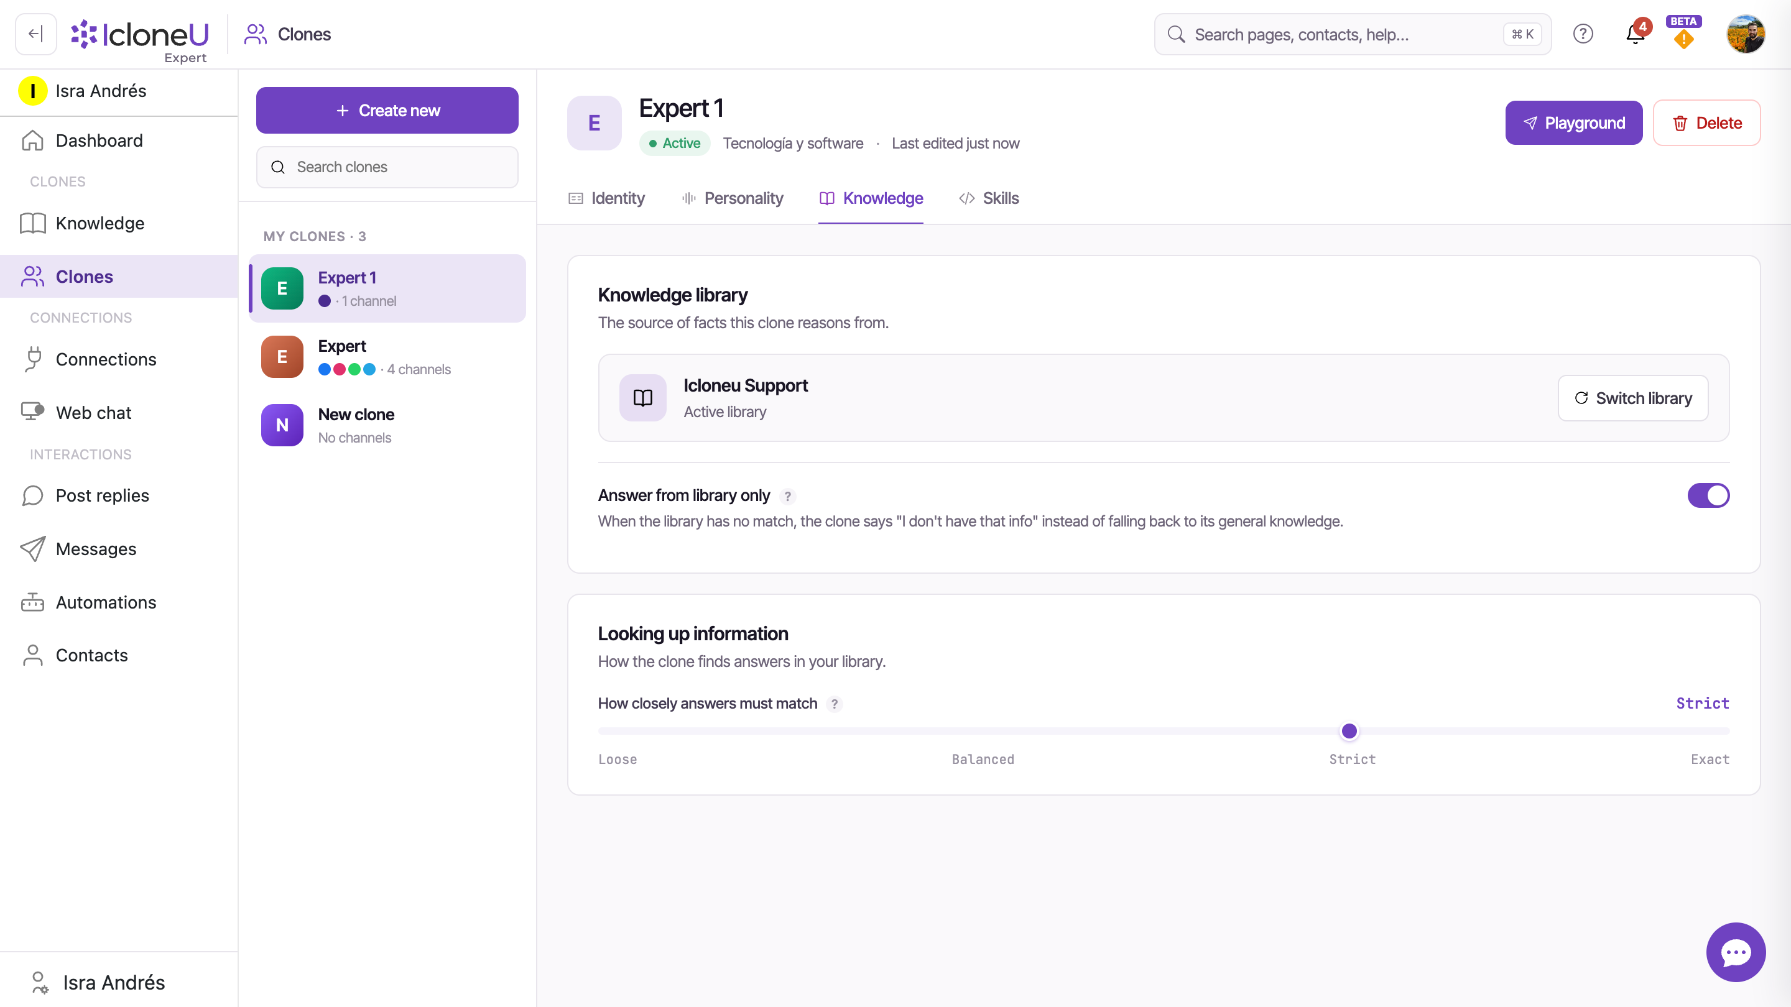Set slider to Balanced label
The image size is (1791, 1007).
[x=983, y=760]
